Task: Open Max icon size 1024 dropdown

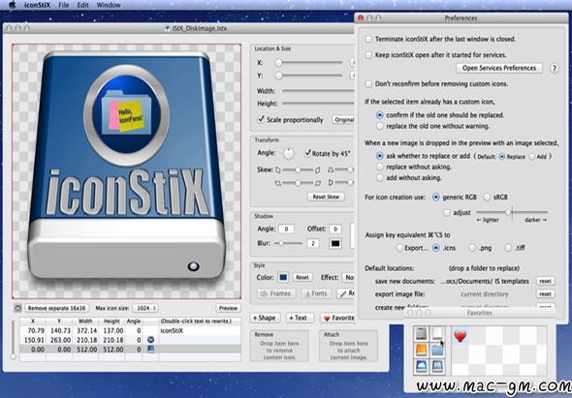Action: click(x=145, y=308)
